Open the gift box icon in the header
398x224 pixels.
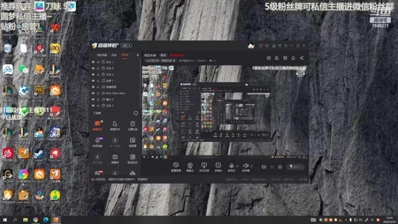click(269, 58)
